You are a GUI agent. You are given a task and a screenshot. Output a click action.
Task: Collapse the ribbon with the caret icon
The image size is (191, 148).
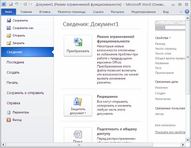[x=180, y=12]
